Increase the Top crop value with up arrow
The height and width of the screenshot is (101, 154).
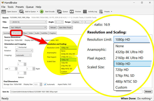tap(25, 64)
